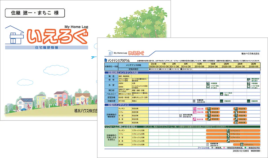Click the gray 実施済 legend swatch
268x158 pixels.
(x=212, y=148)
